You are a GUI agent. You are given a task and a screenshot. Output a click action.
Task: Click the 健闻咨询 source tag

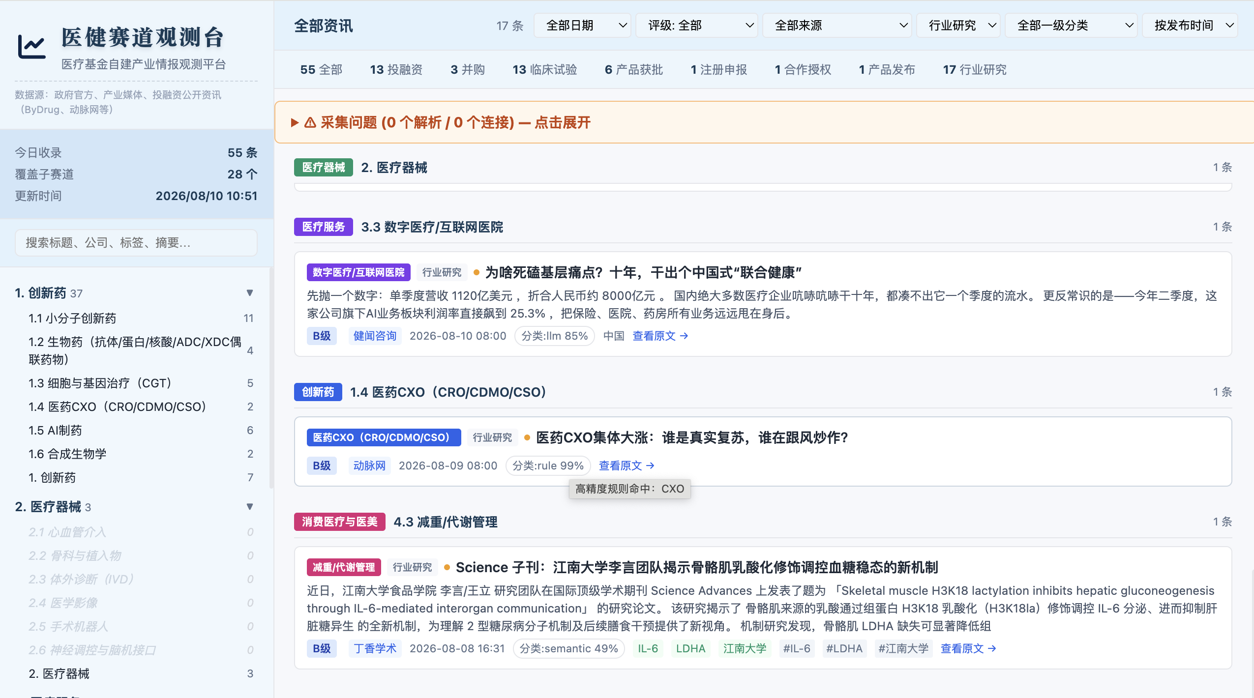(x=375, y=336)
